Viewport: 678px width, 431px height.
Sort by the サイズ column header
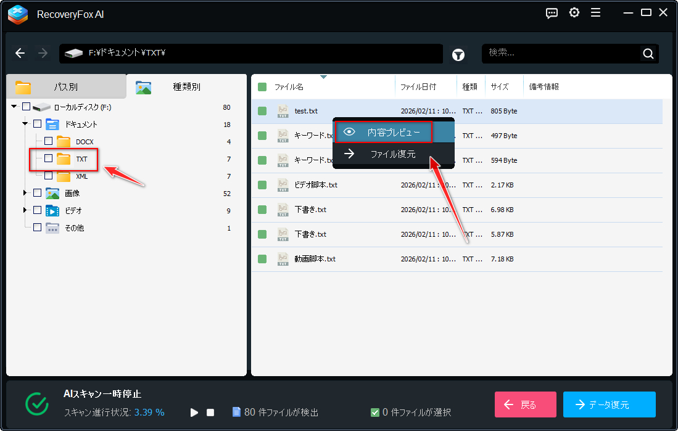[x=500, y=87]
